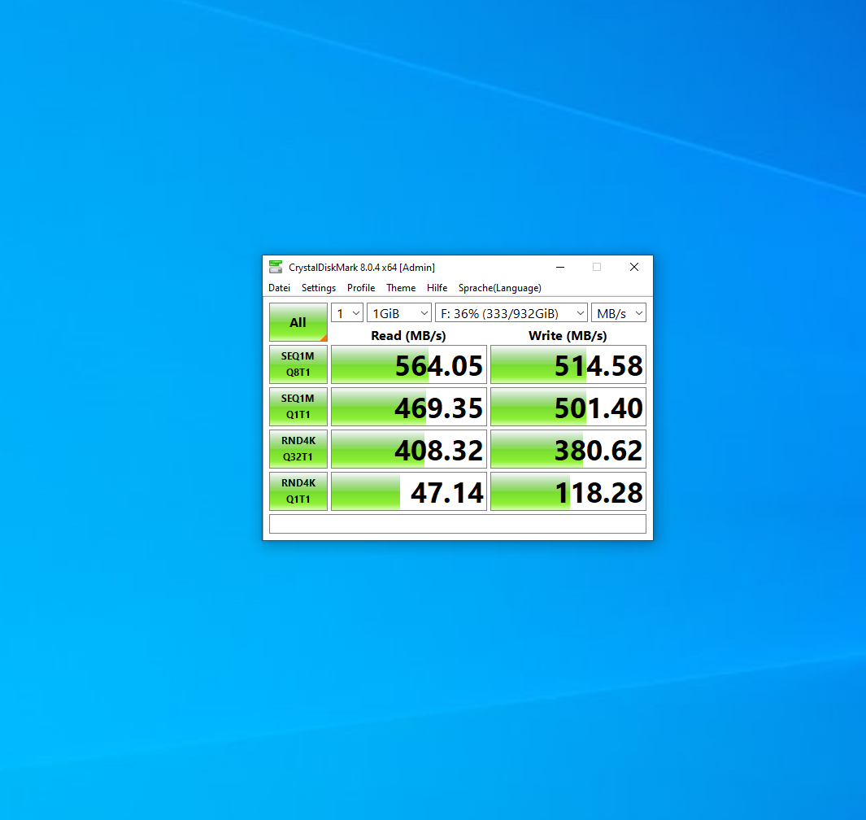The image size is (866, 820).
Task: Open the Settings menu
Action: (319, 288)
